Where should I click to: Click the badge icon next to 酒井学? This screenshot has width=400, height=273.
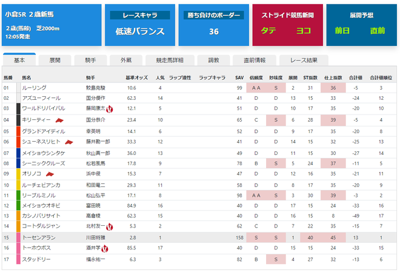tap(105, 249)
